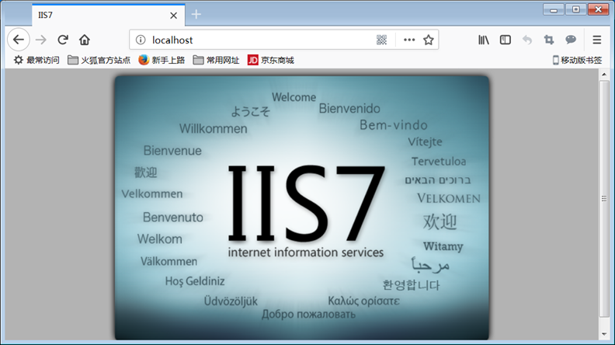Minimize the Firefox window

(554, 9)
